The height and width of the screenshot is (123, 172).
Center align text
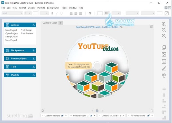pyautogui.click(x=76, y=13)
